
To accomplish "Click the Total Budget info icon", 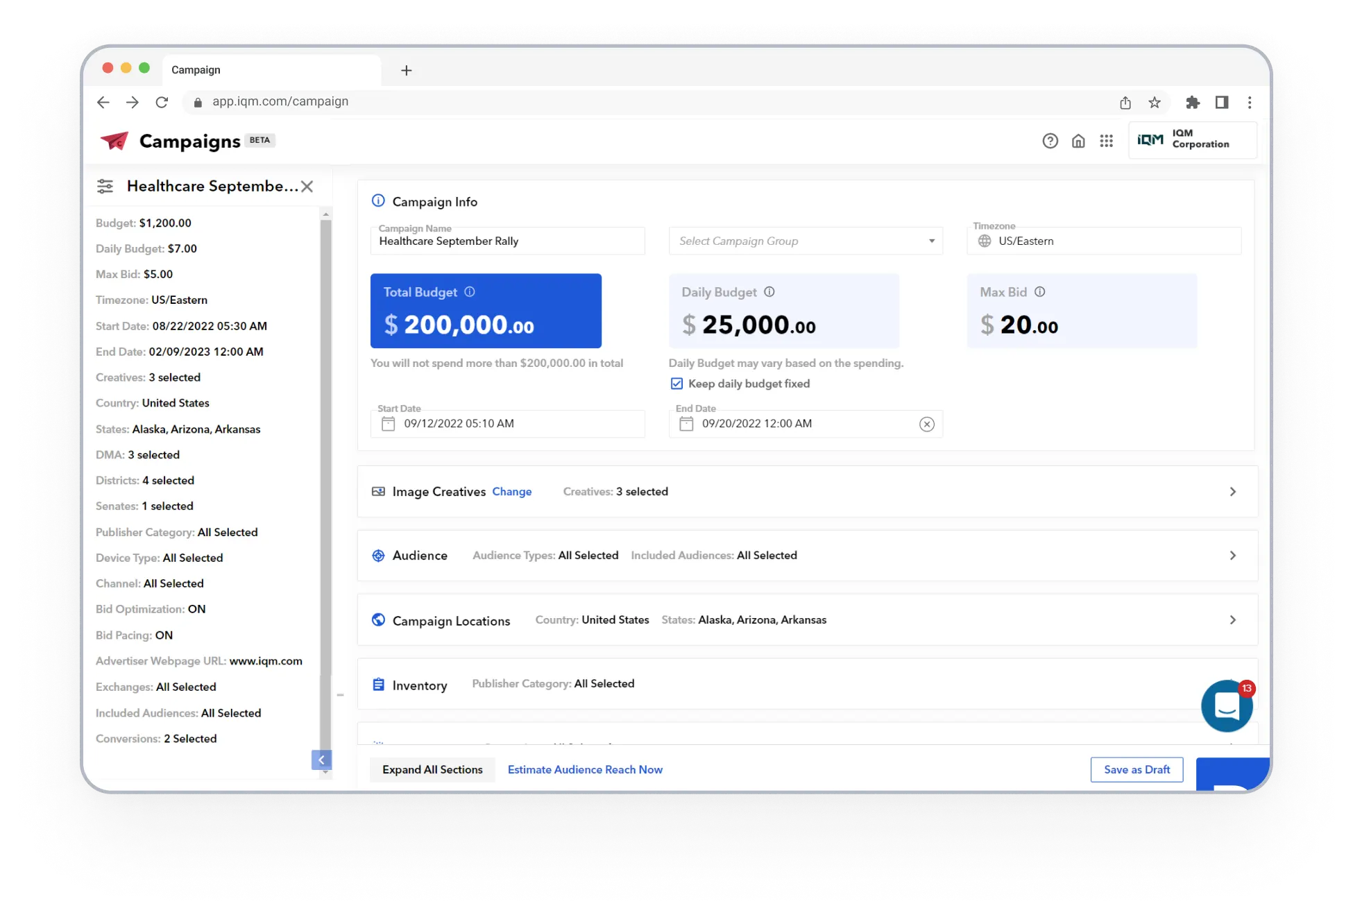I will [x=470, y=292].
